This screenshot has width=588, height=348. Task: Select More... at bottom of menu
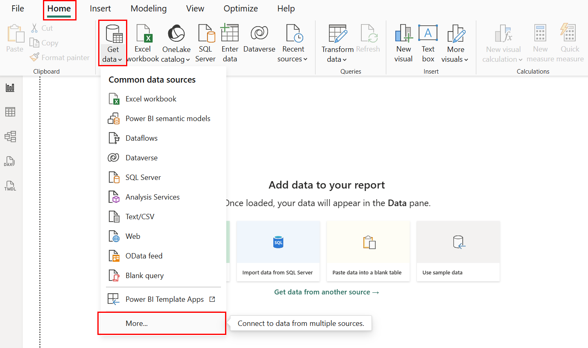(137, 323)
